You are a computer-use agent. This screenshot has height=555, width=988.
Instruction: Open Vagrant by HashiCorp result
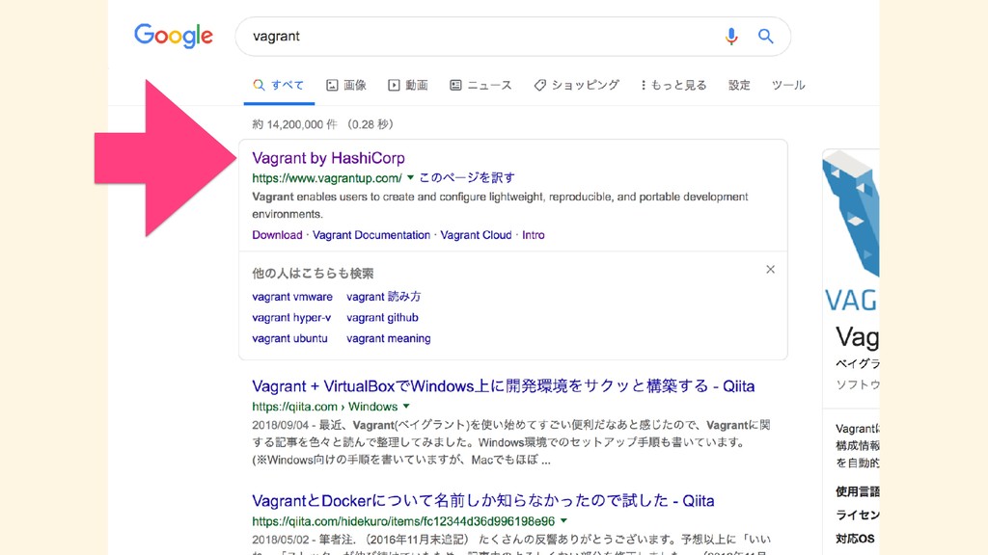pyautogui.click(x=328, y=158)
